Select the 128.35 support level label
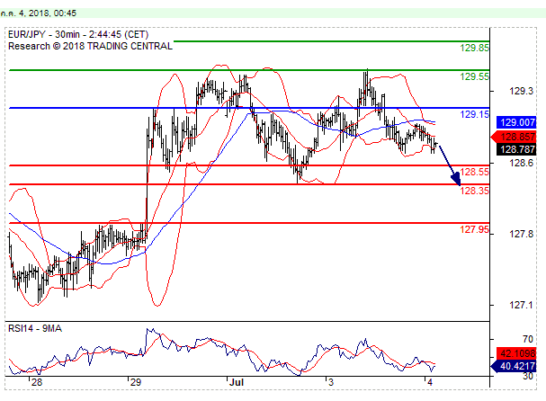The image size is (546, 401). (x=474, y=191)
